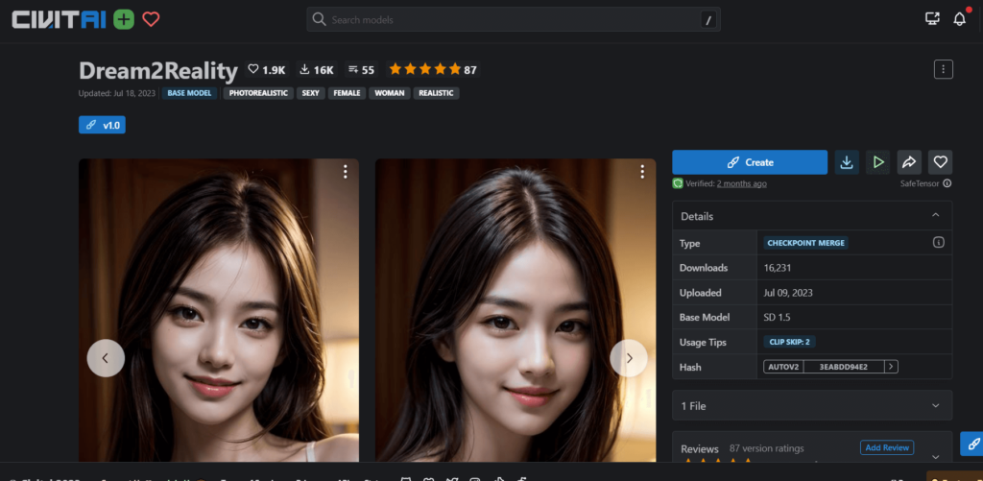Click the share arrow icon

click(x=909, y=162)
